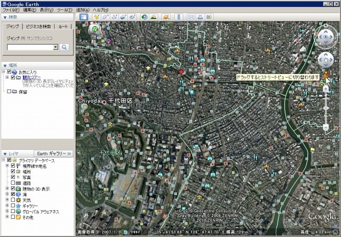Uncheck the 海 layer checkbox

coord(13,194)
